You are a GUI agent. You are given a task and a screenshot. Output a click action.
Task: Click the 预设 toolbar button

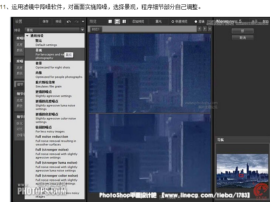(58, 21)
